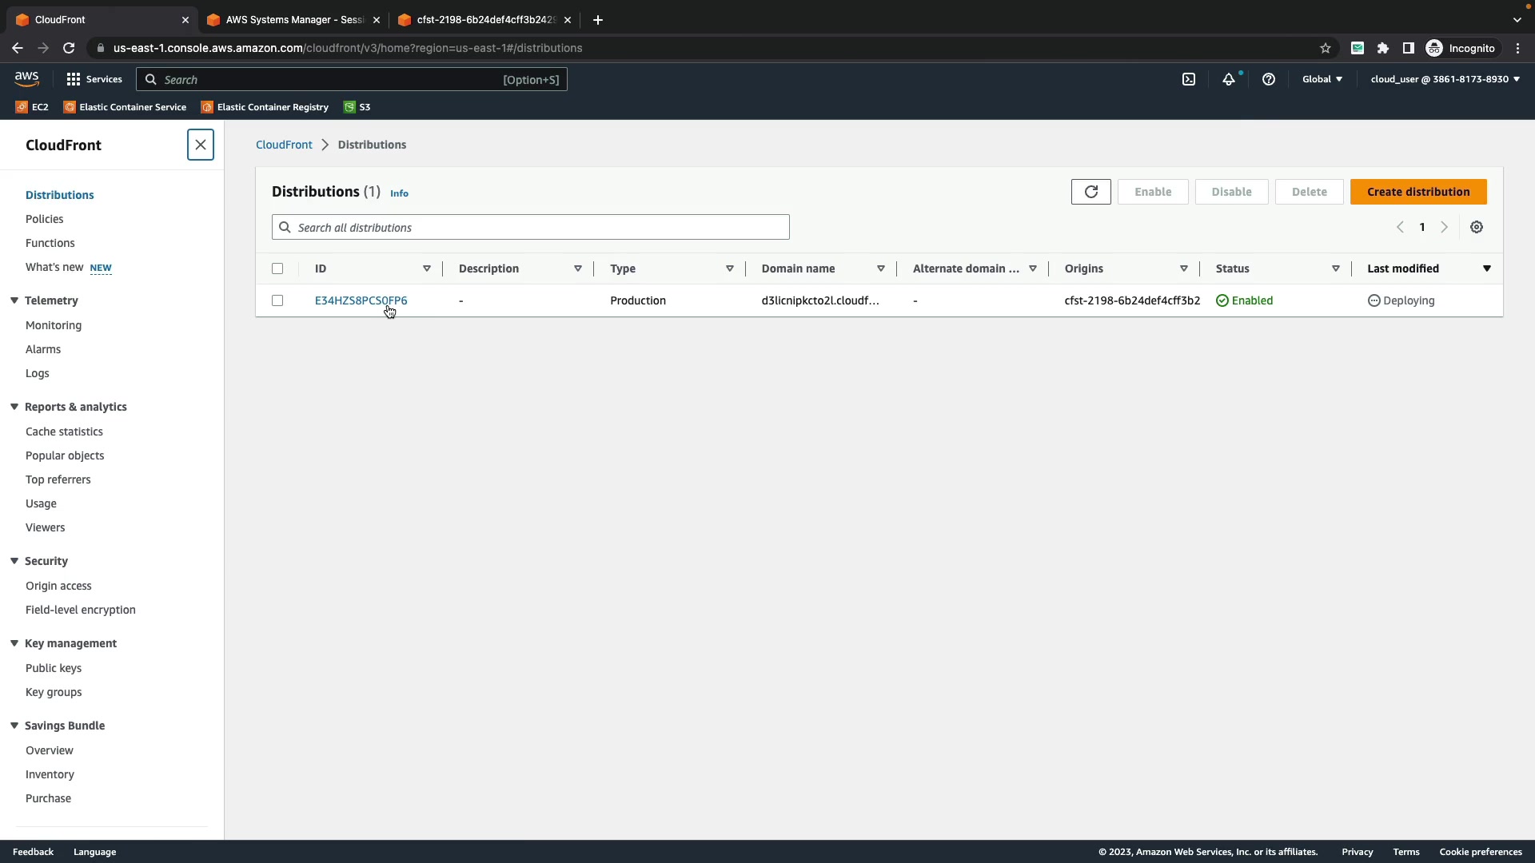This screenshot has height=863, width=1535.
Task: Open the Global region dropdown
Action: coord(1322,79)
